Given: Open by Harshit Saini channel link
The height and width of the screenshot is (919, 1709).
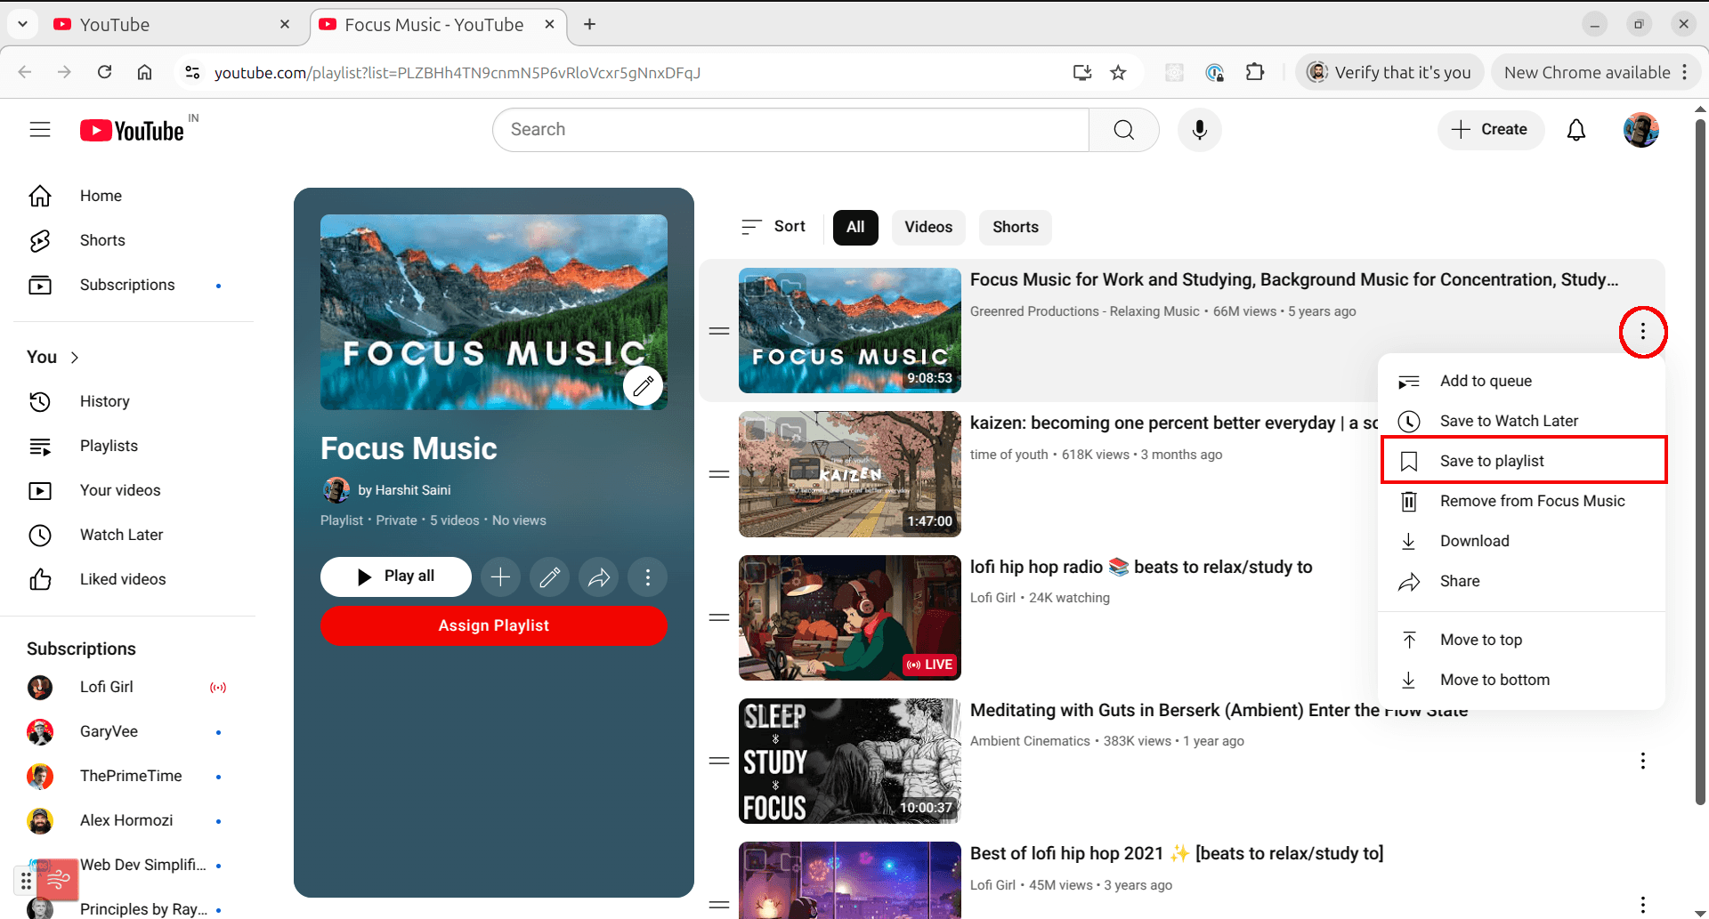Looking at the screenshot, I should point(403,490).
